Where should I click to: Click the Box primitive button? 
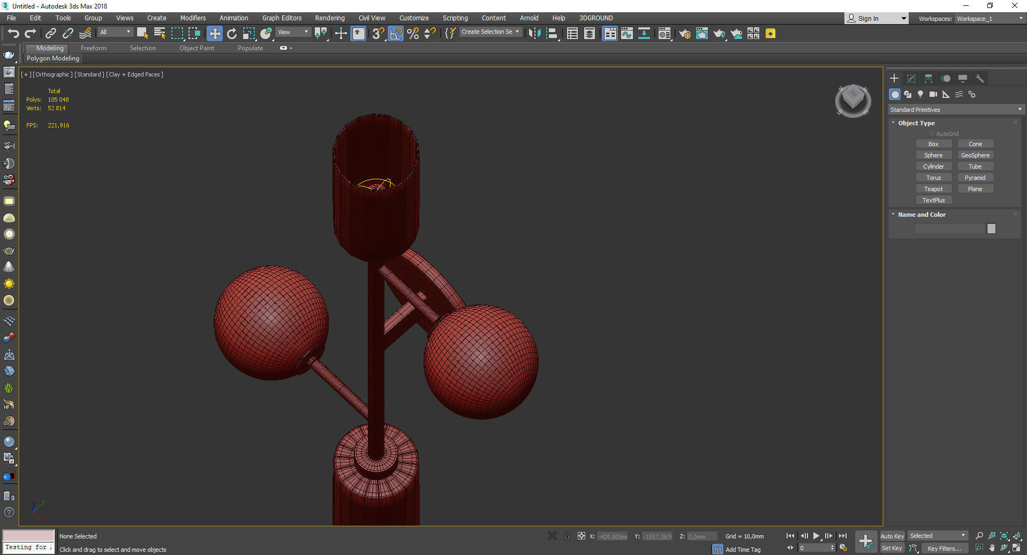coord(933,144)
